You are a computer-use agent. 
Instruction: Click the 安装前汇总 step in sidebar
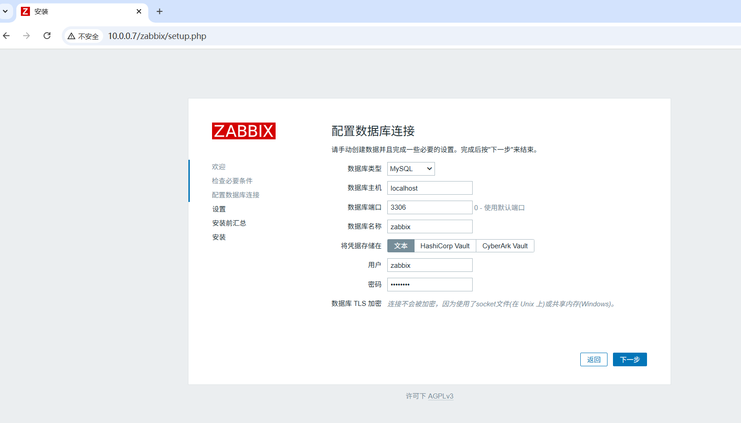(x=229, y=223)
